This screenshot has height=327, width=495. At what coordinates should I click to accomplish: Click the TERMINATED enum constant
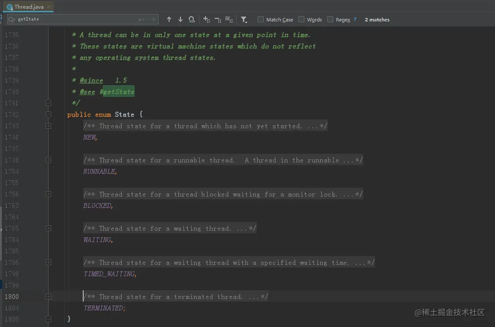pyautogui.click(x=103, y=308)
